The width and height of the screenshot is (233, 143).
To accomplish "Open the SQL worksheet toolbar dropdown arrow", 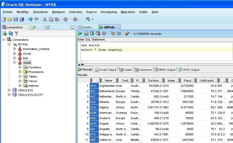I will coord(92,19).
